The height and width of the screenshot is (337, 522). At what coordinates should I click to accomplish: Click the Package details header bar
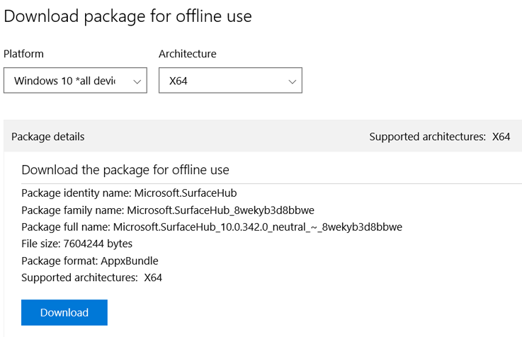[x=212, y=137]
